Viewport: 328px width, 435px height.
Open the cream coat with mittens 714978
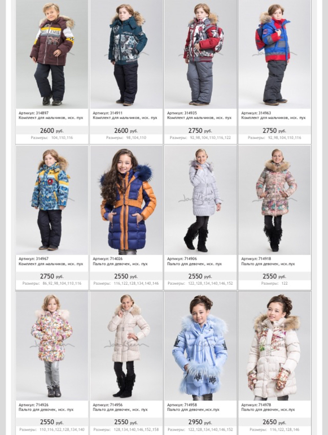pyautogui.click(x=274, y=346)
